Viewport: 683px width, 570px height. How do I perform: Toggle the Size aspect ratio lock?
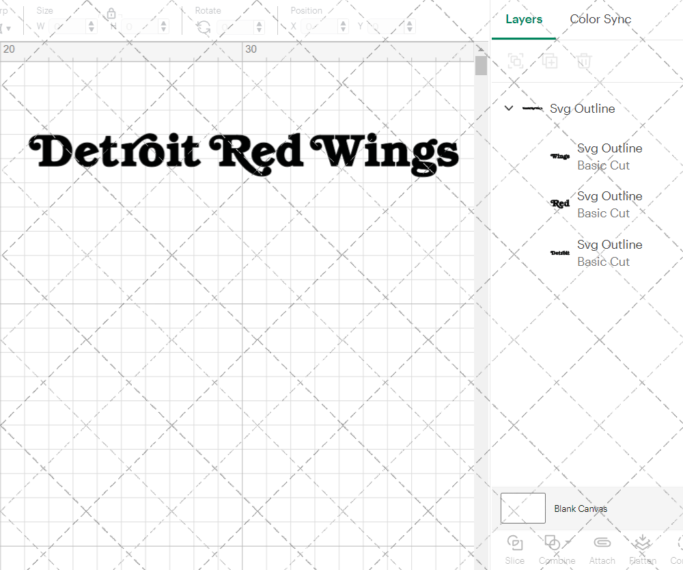click(x=111, y=14)
